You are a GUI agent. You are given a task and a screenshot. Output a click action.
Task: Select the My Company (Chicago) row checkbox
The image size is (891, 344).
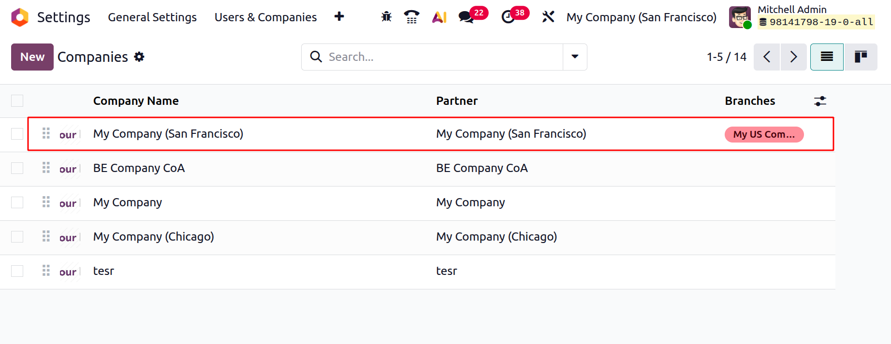(x=17, y=237)
